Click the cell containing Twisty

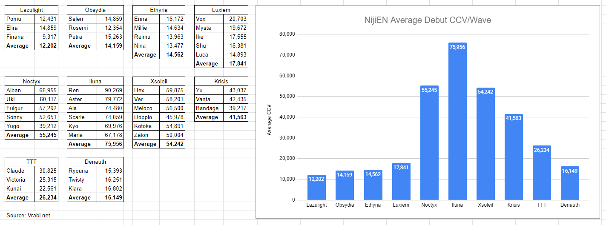point(82,179)
